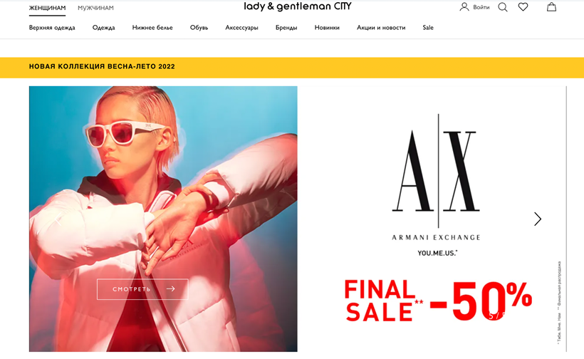
Task: Click the search magnifier icon
Action: [x=503, y=7]
